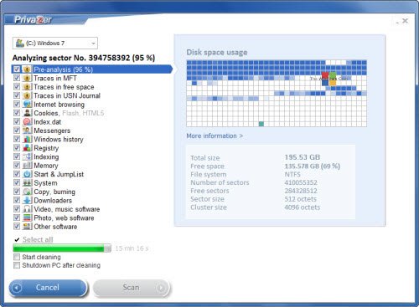
Task: Click the Indexing icon
Action: click(x=27, y=156)
